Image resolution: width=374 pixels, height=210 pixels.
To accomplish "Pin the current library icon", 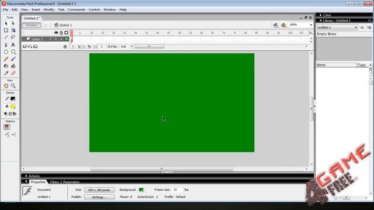I will click(362, 27).
